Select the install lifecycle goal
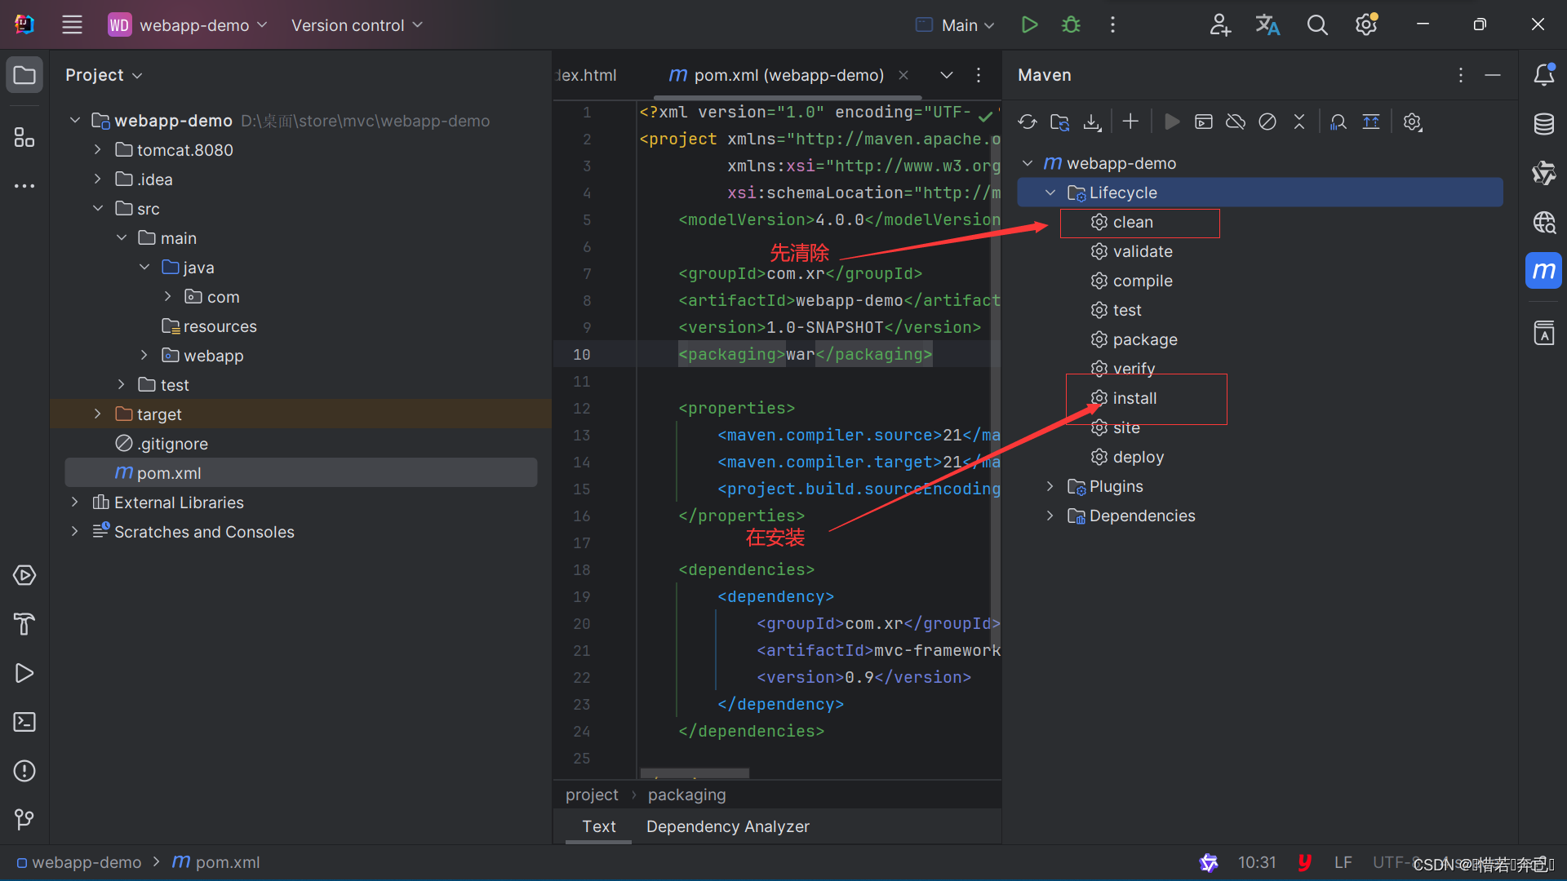The image size is (1567, 881). point(1134,398)
